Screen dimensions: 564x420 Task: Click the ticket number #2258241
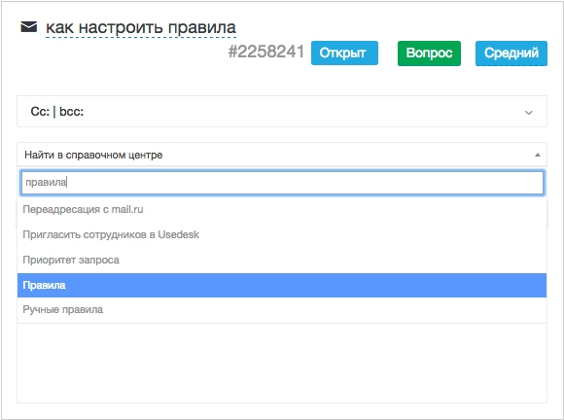coord(266,52)
